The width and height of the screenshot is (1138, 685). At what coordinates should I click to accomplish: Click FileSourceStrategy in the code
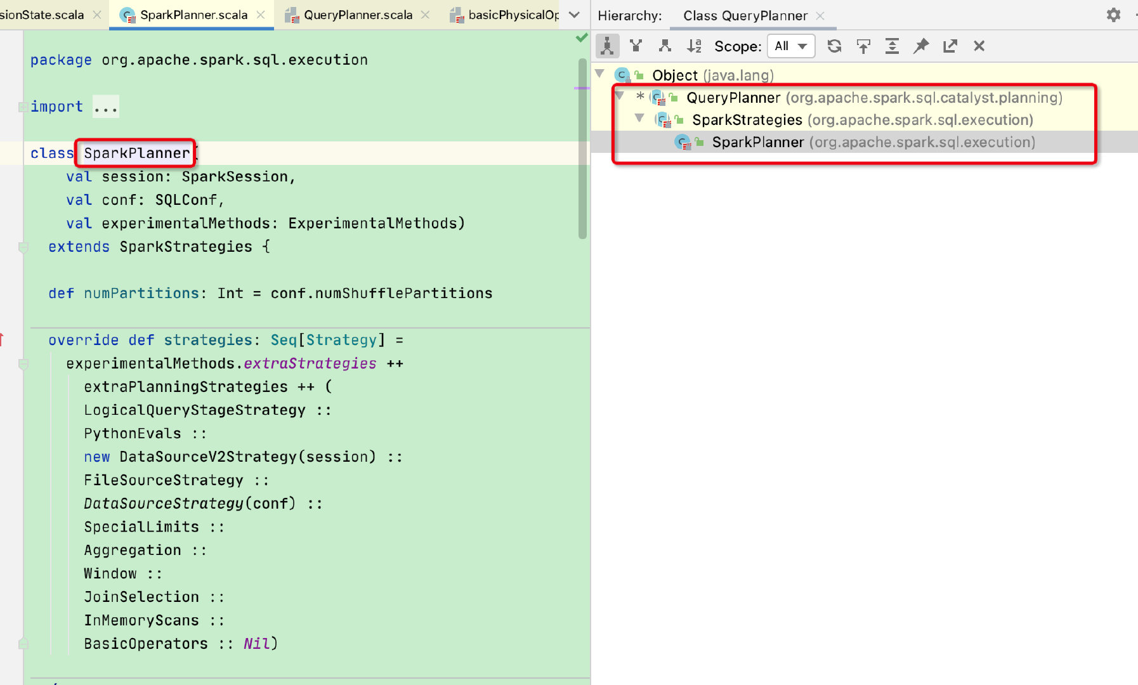(164, 480)
